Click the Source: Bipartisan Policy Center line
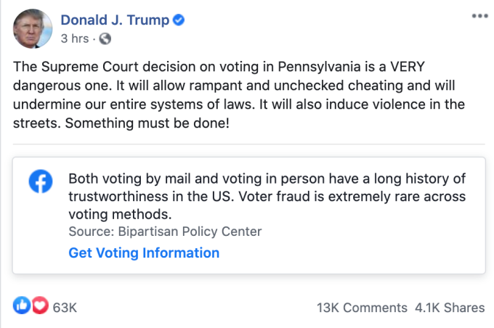The width and height of the screenshot is (494, 328). [x=165, y=232]
